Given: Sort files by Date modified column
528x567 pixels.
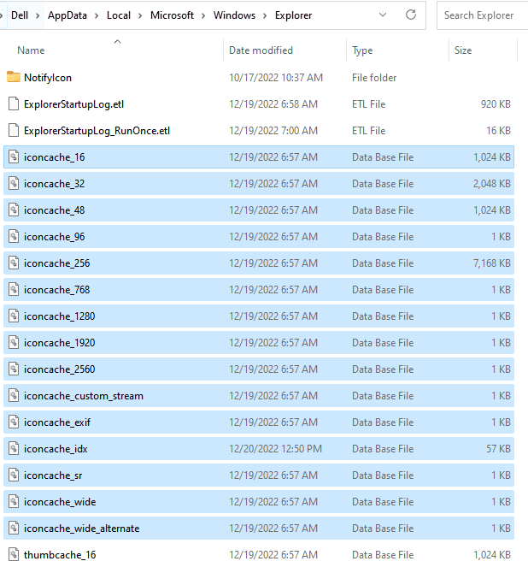Looking at the screenshot, I should coord(261,50).
